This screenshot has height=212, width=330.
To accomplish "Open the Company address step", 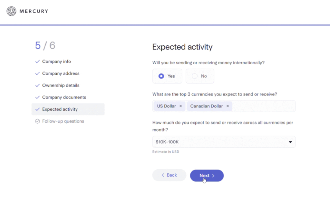I will [x=61, y=73].
